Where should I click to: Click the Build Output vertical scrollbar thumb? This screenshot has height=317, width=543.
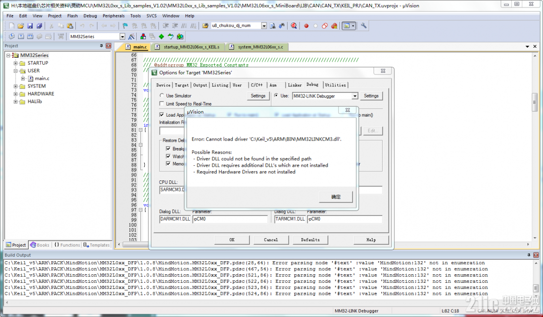click(536, 288)
